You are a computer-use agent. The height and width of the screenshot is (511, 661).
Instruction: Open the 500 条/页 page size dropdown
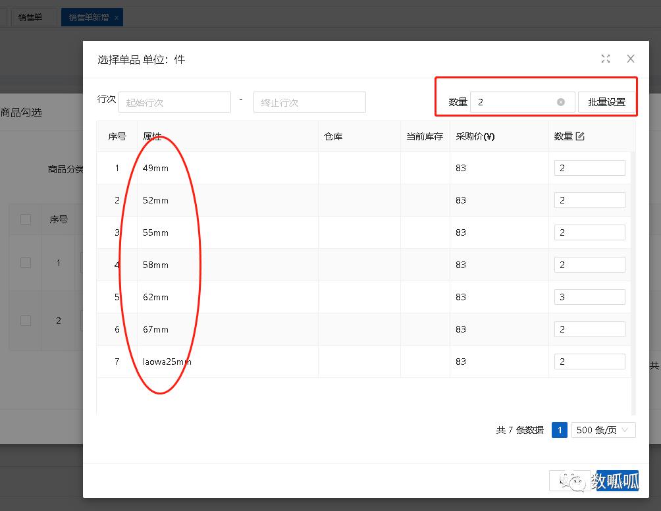coord(602,429)
